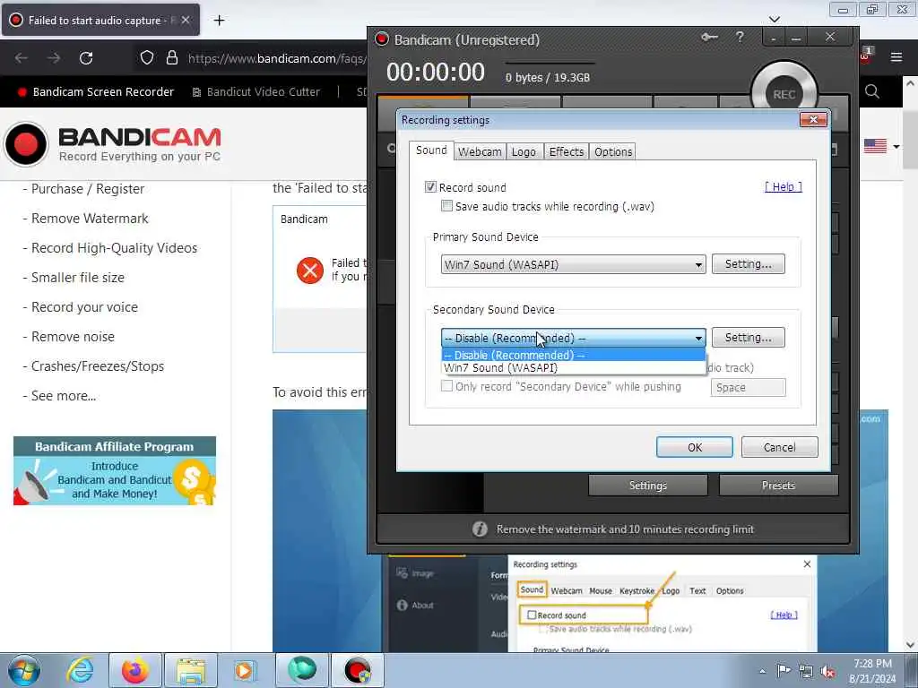
Task: Click Firefox back arrow
Action: click(x=22, y=58)
